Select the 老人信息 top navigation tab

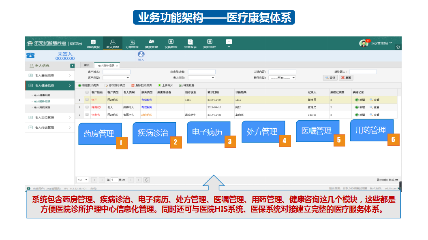coord(113,44)
